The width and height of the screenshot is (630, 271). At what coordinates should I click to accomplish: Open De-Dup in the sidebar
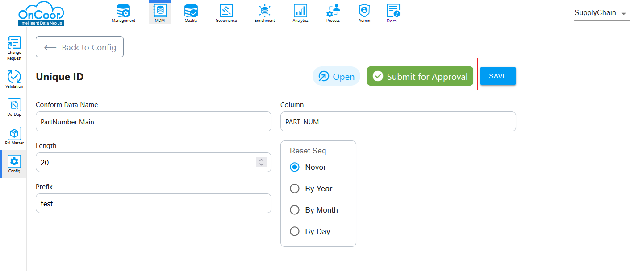pyautogui.click(x=14, y=107)
